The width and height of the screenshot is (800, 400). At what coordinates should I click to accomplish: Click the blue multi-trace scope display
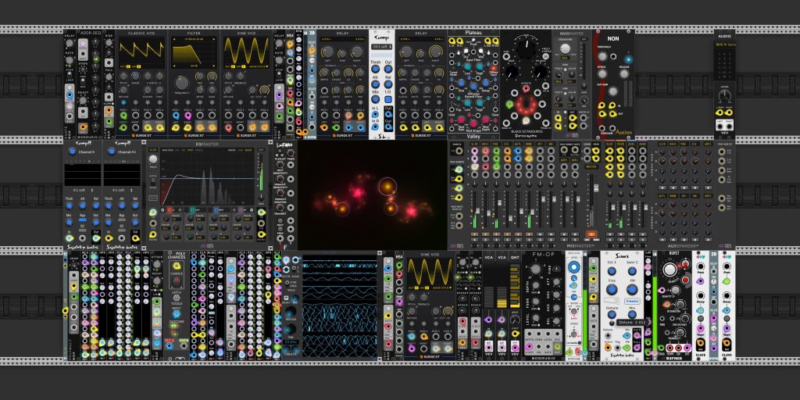point(341,306)
